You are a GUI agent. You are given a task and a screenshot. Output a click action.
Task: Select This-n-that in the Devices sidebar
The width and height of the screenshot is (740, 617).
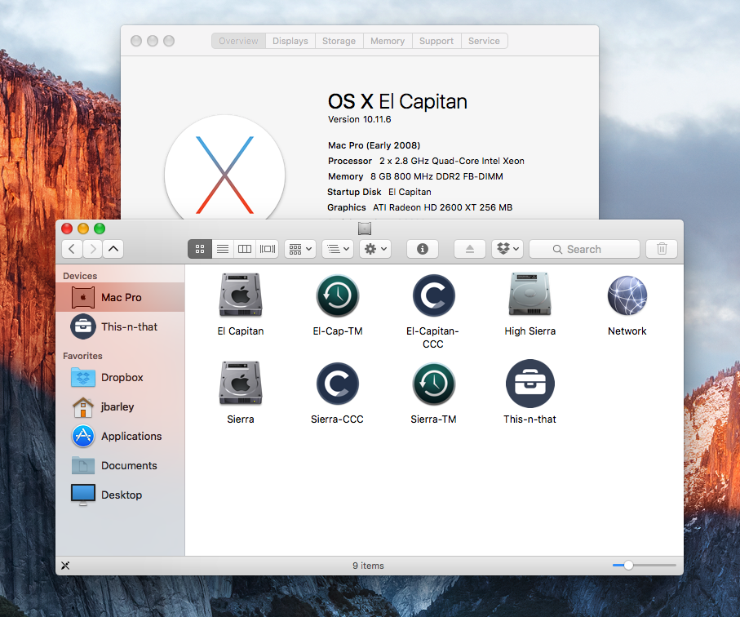pos(121,326)
